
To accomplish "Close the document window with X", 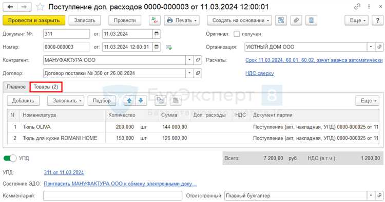I will [380, 7].
